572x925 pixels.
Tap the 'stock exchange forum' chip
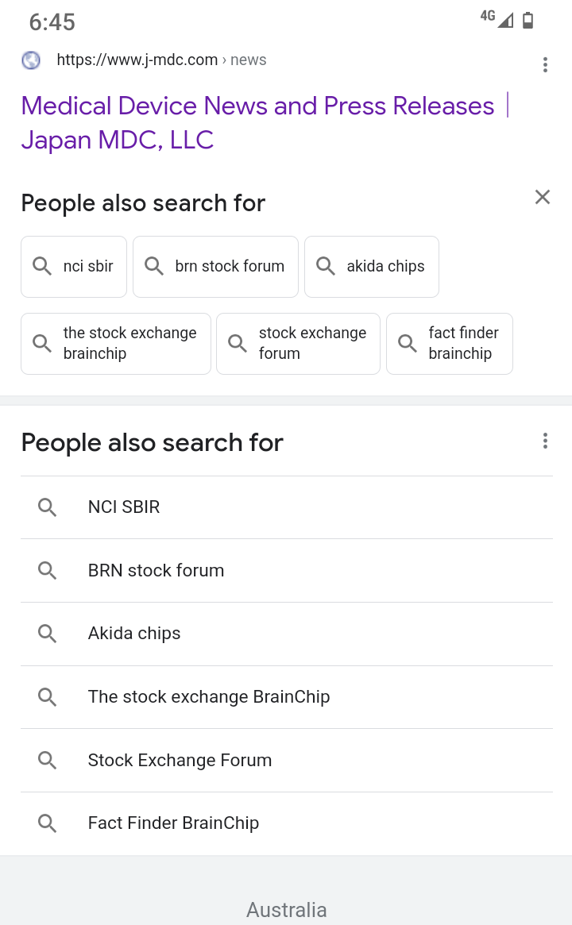tap(298, 344)
